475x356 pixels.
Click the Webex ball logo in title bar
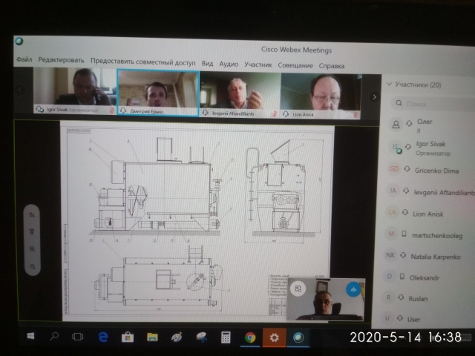[19, 42]
